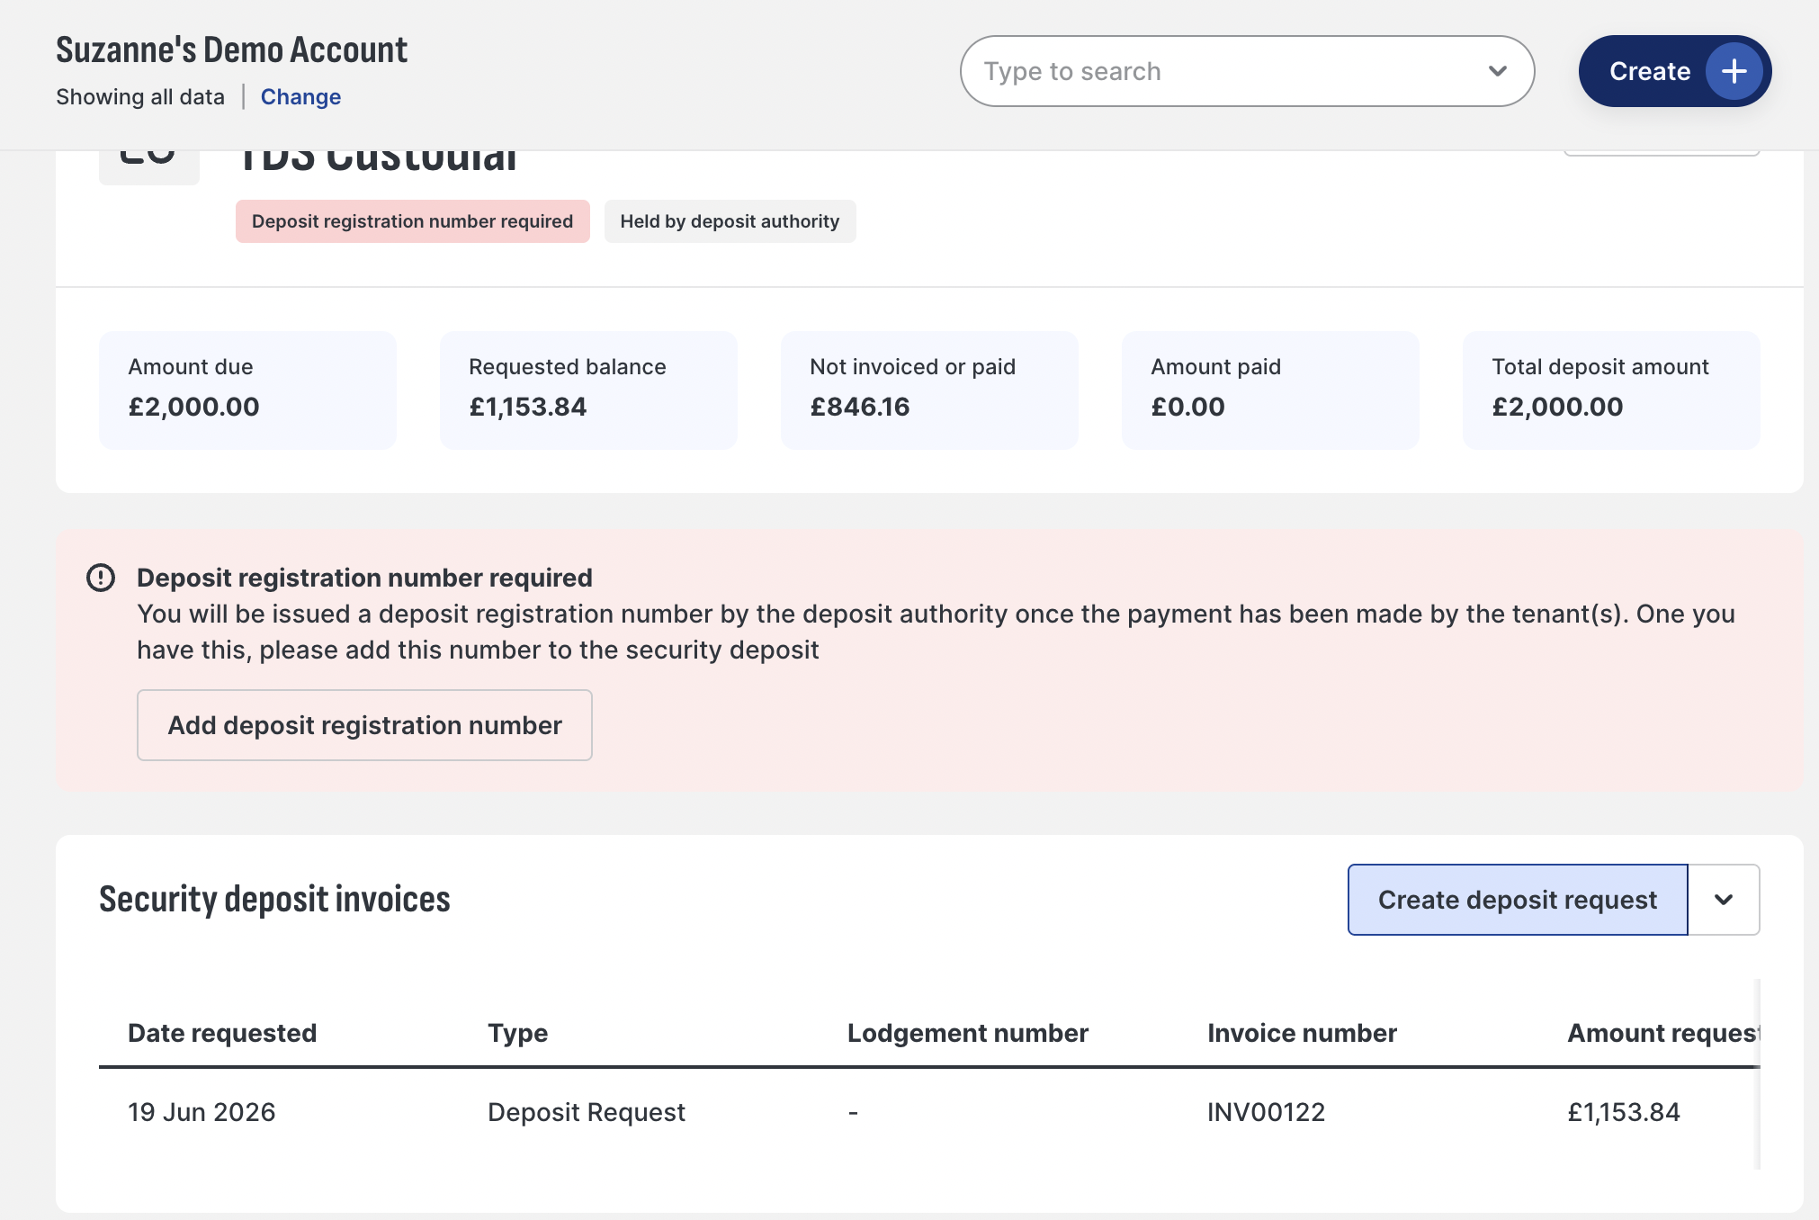Select the Requested balance value £1,153.84
1819x1220 pixels.
pos(528,407)
